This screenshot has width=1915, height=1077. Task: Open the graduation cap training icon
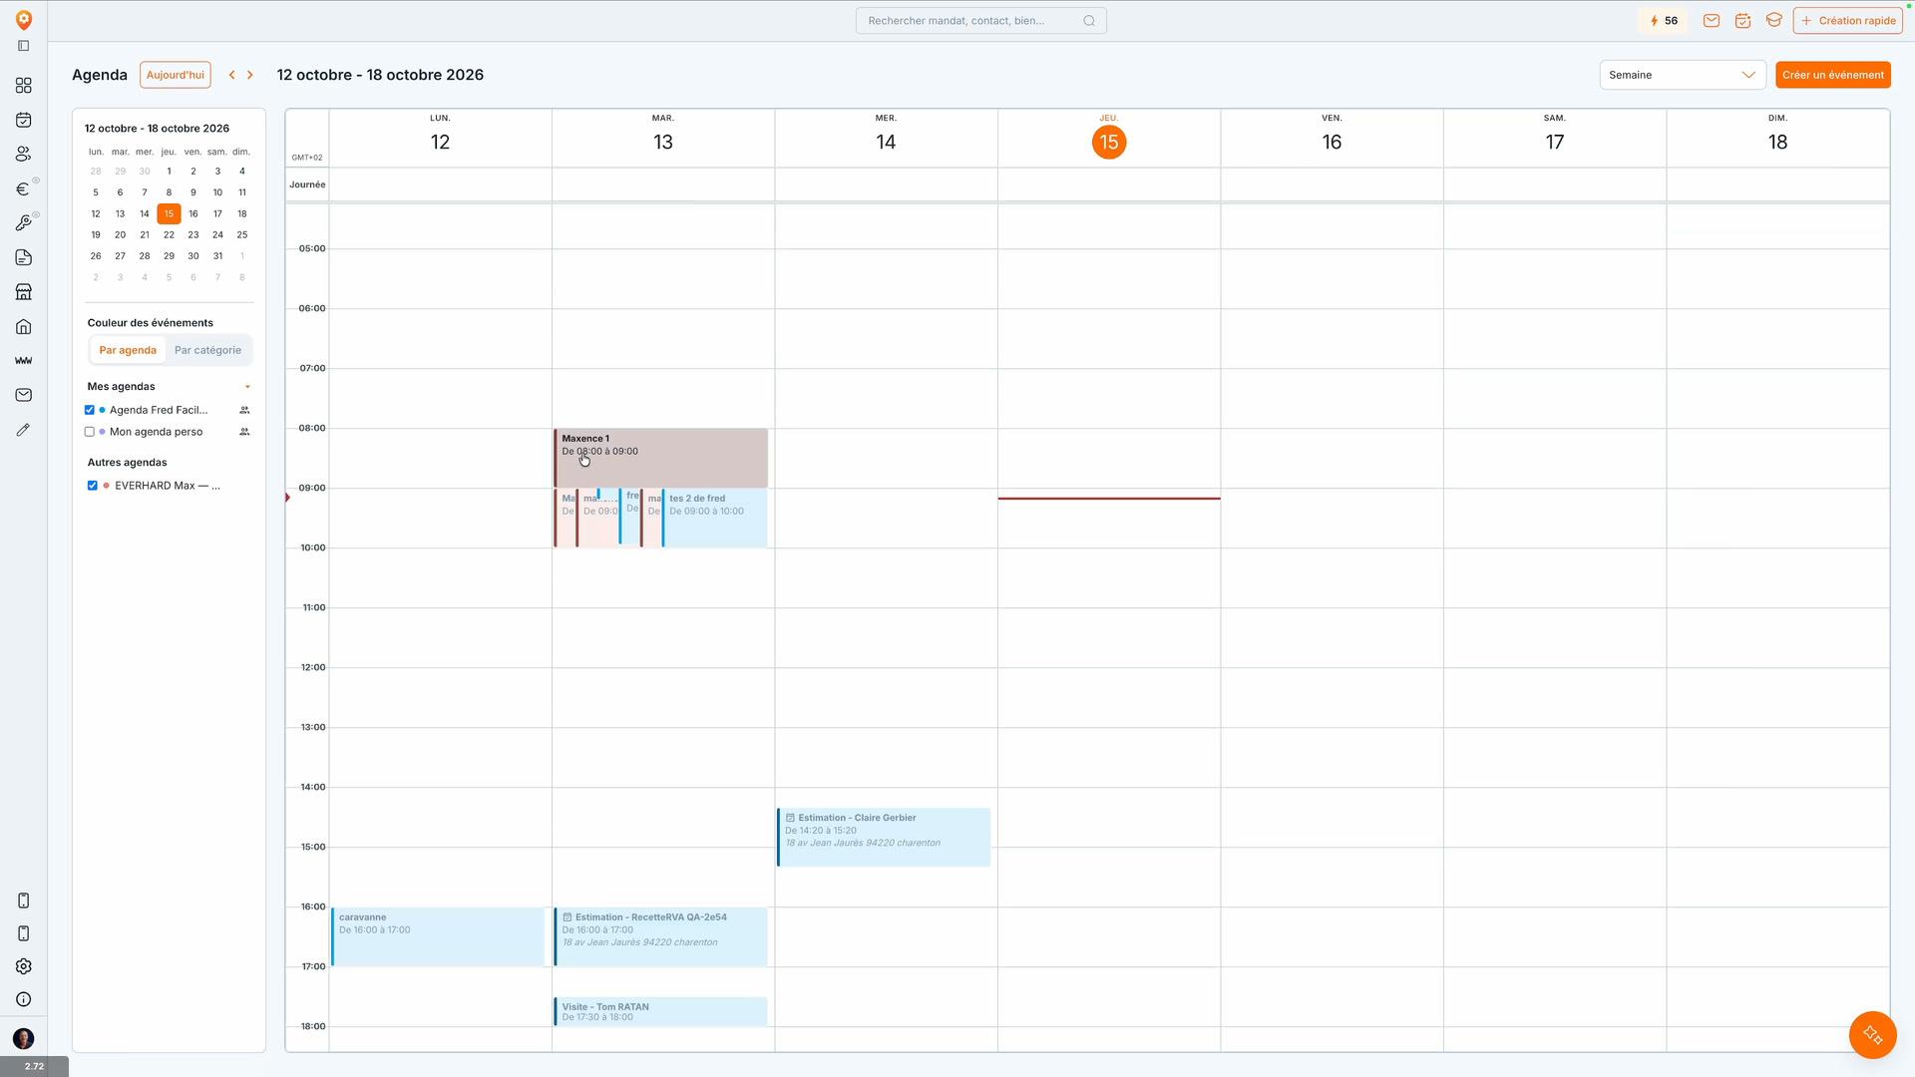(x=1773, y=20)
